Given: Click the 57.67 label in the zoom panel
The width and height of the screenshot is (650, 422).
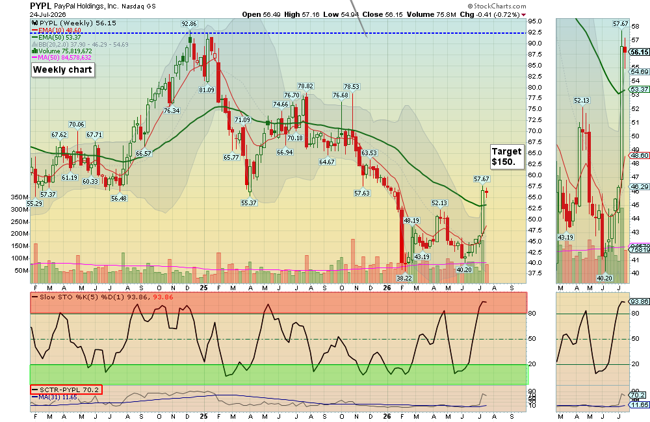Looking at the screenshot, I should tap(621, 24).
